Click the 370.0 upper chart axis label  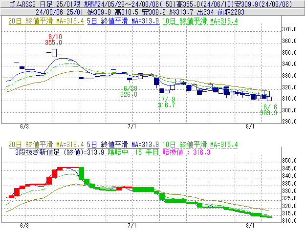click(x=289, y=29)
